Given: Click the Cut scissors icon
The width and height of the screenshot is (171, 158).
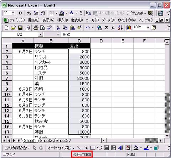Looking at the screenshot, I should 58,28.
